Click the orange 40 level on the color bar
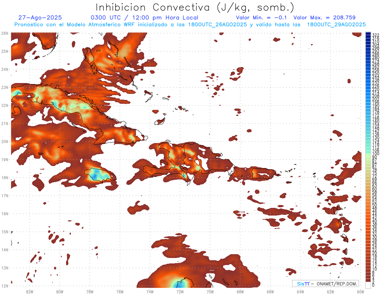The width and height of the screenshot is (383, 296). tap(368, 221)
